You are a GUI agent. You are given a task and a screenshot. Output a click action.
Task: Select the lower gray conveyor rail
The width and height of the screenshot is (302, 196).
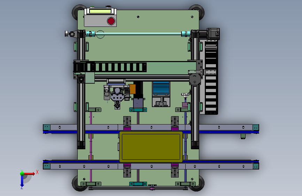151,166
